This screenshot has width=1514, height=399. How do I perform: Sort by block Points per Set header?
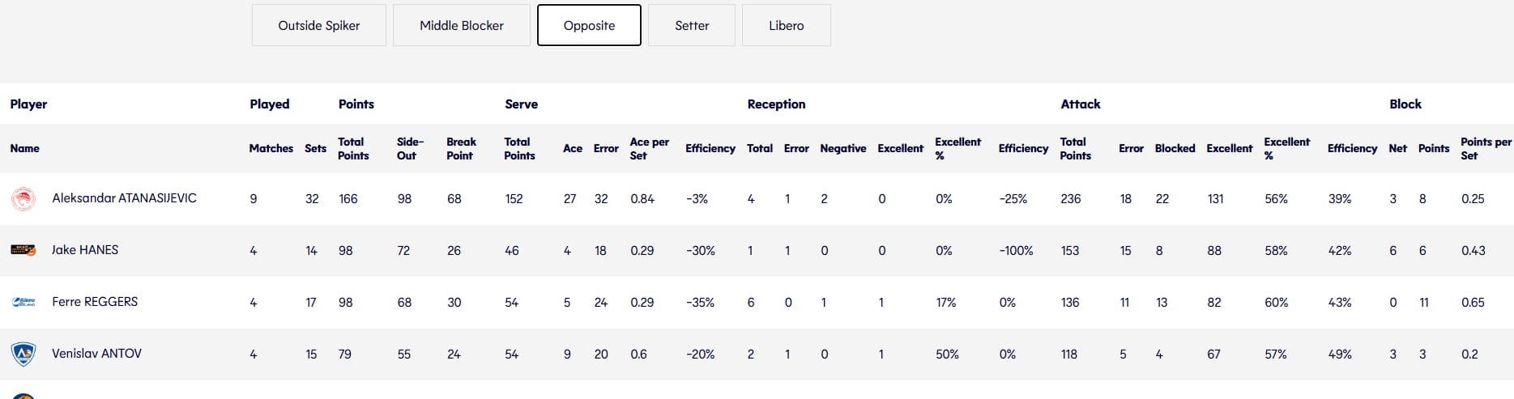point(1485,148)
